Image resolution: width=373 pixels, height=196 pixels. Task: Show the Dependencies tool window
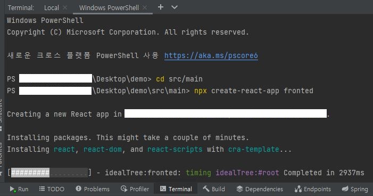tap(260, 189)
